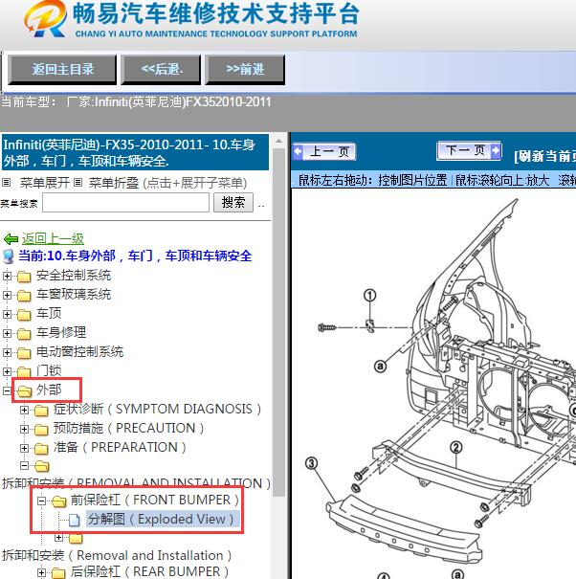
Task: Collapse the 外部 tree node
Action: tap(7, 390)
